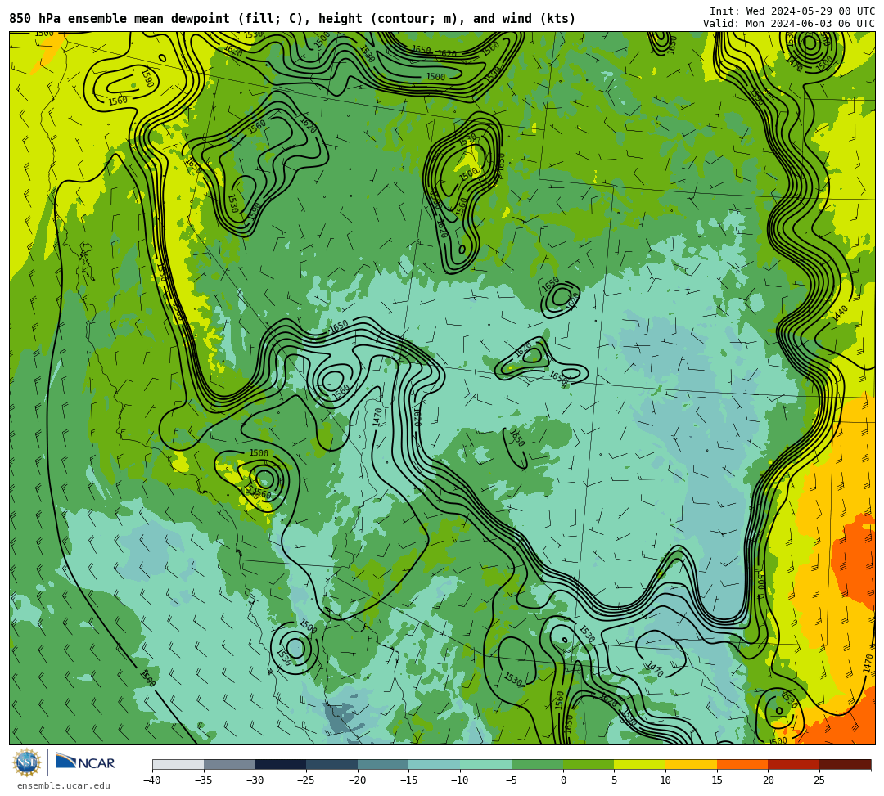Click the colorbar label '-20'
Screen dimensions: 884x796
358,780
